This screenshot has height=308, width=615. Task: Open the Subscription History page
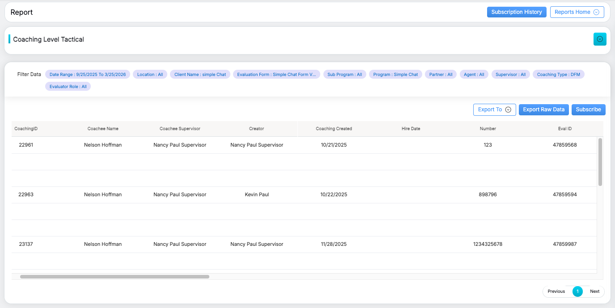(x=516, y=12)
